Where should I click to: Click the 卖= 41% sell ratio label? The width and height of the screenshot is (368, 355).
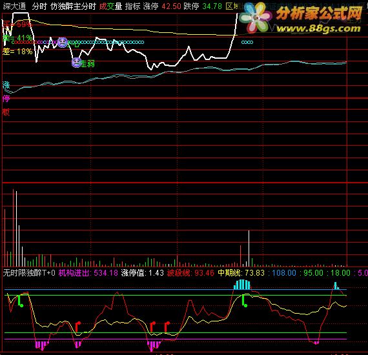tap(17, 38)
